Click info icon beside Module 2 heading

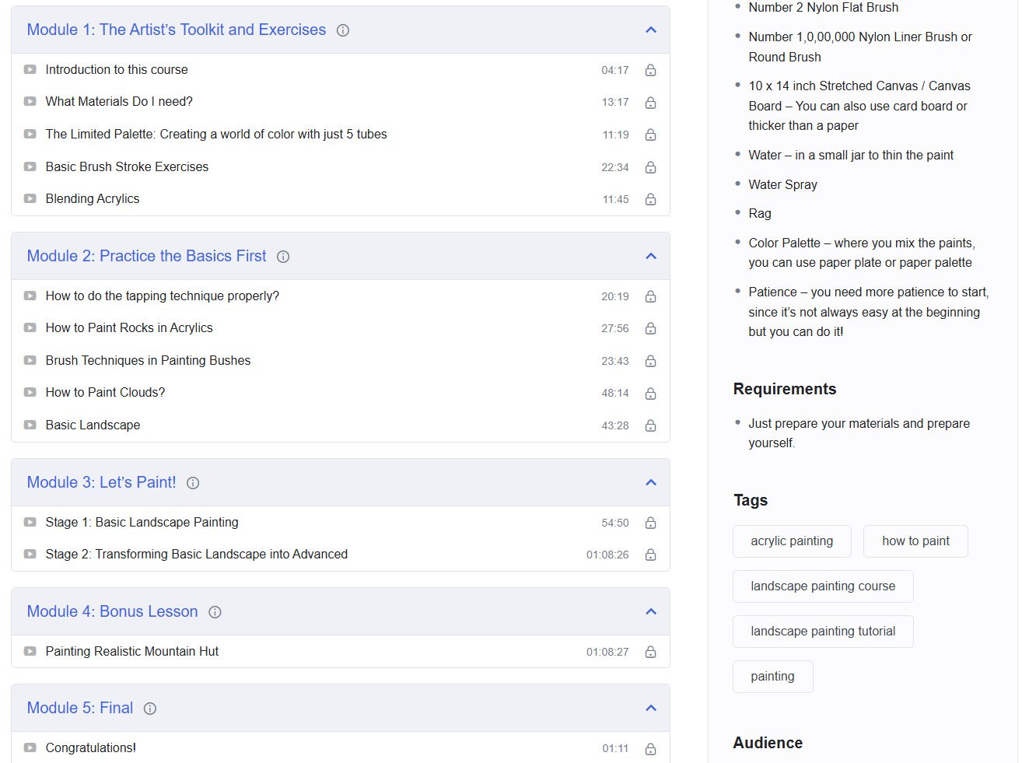coord(283,257)
